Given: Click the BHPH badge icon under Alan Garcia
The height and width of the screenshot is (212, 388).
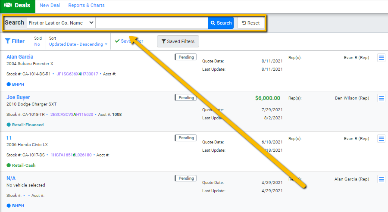Looking at the screenshot, I should coord(9,85).
